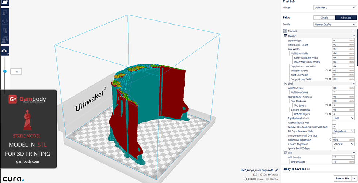The image size is (358, 183).
Task: Revert the Horizontal Expansion value
Action: click(330, 140)
